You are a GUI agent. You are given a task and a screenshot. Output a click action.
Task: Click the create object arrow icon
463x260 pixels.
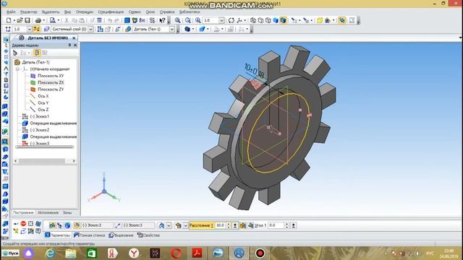(x=16, y=224)
